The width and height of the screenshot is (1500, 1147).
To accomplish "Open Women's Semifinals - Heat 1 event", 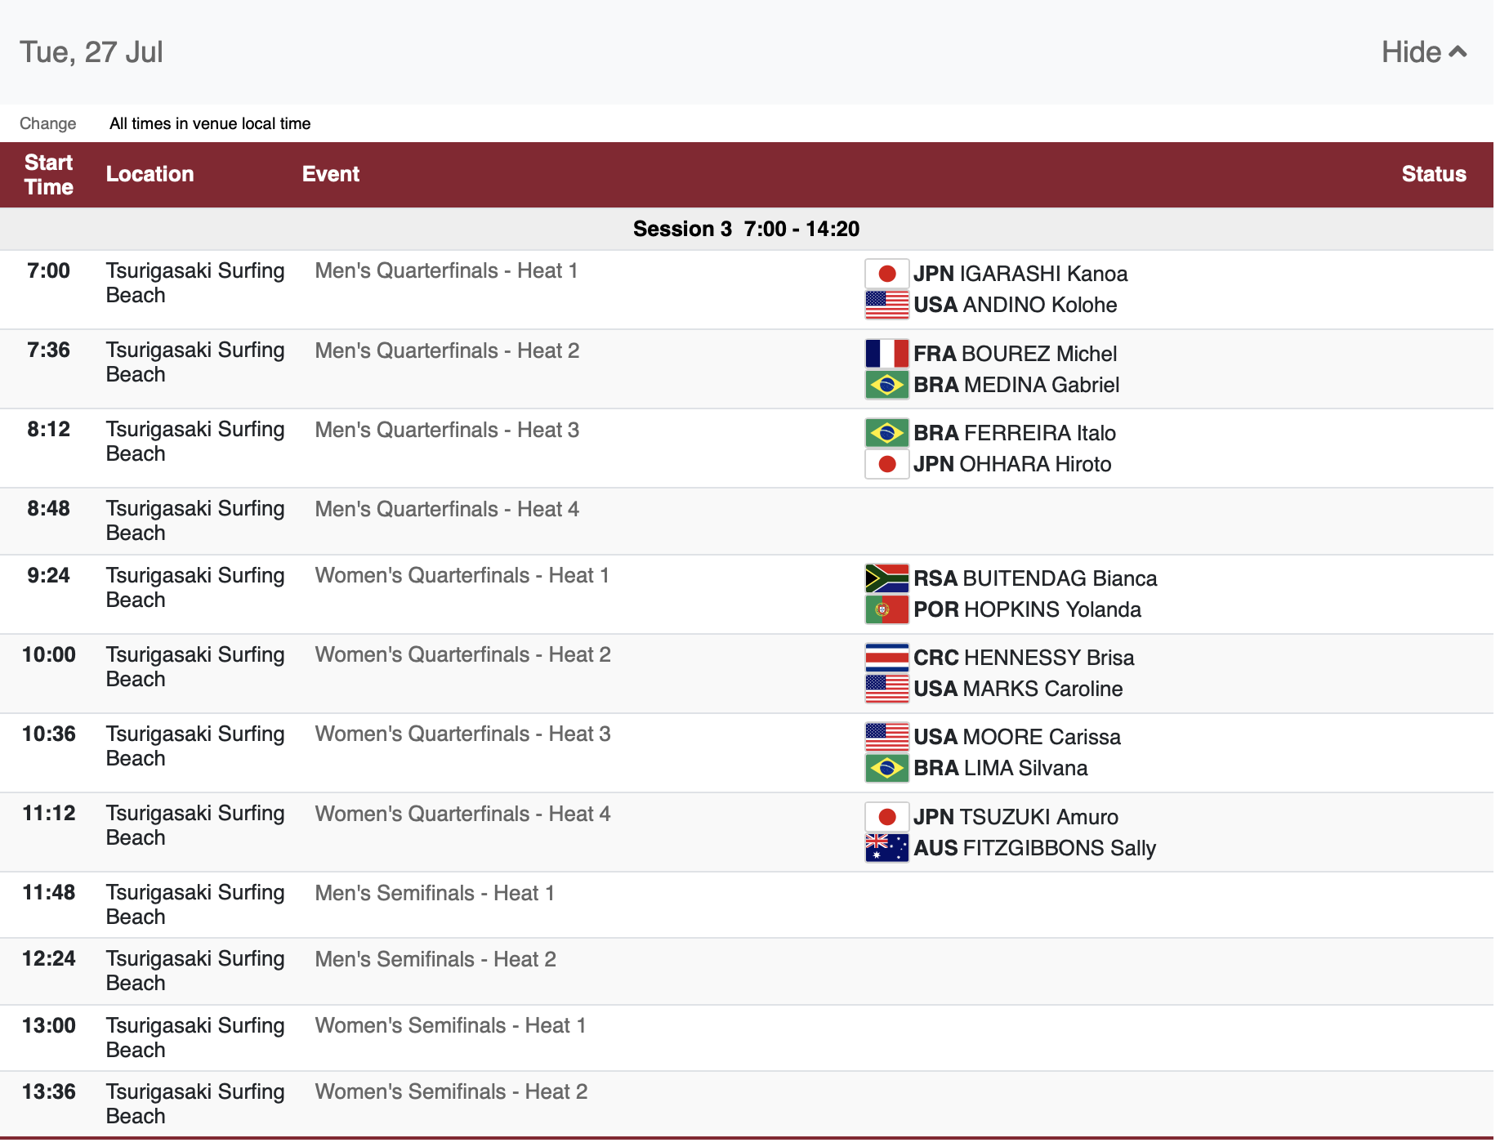I will 450,1026.
